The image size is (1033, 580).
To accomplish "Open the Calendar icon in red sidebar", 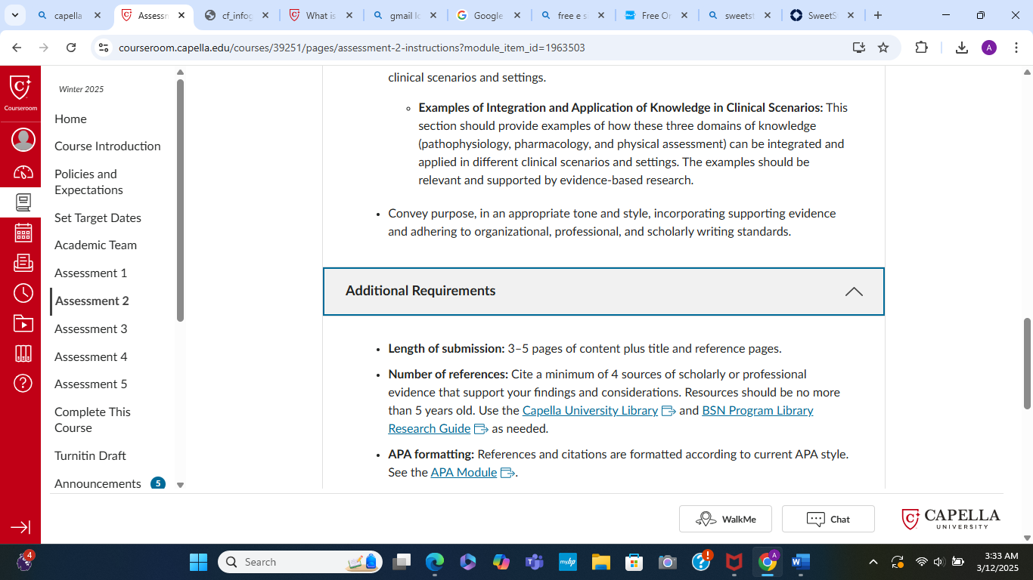I will [23, 233].
